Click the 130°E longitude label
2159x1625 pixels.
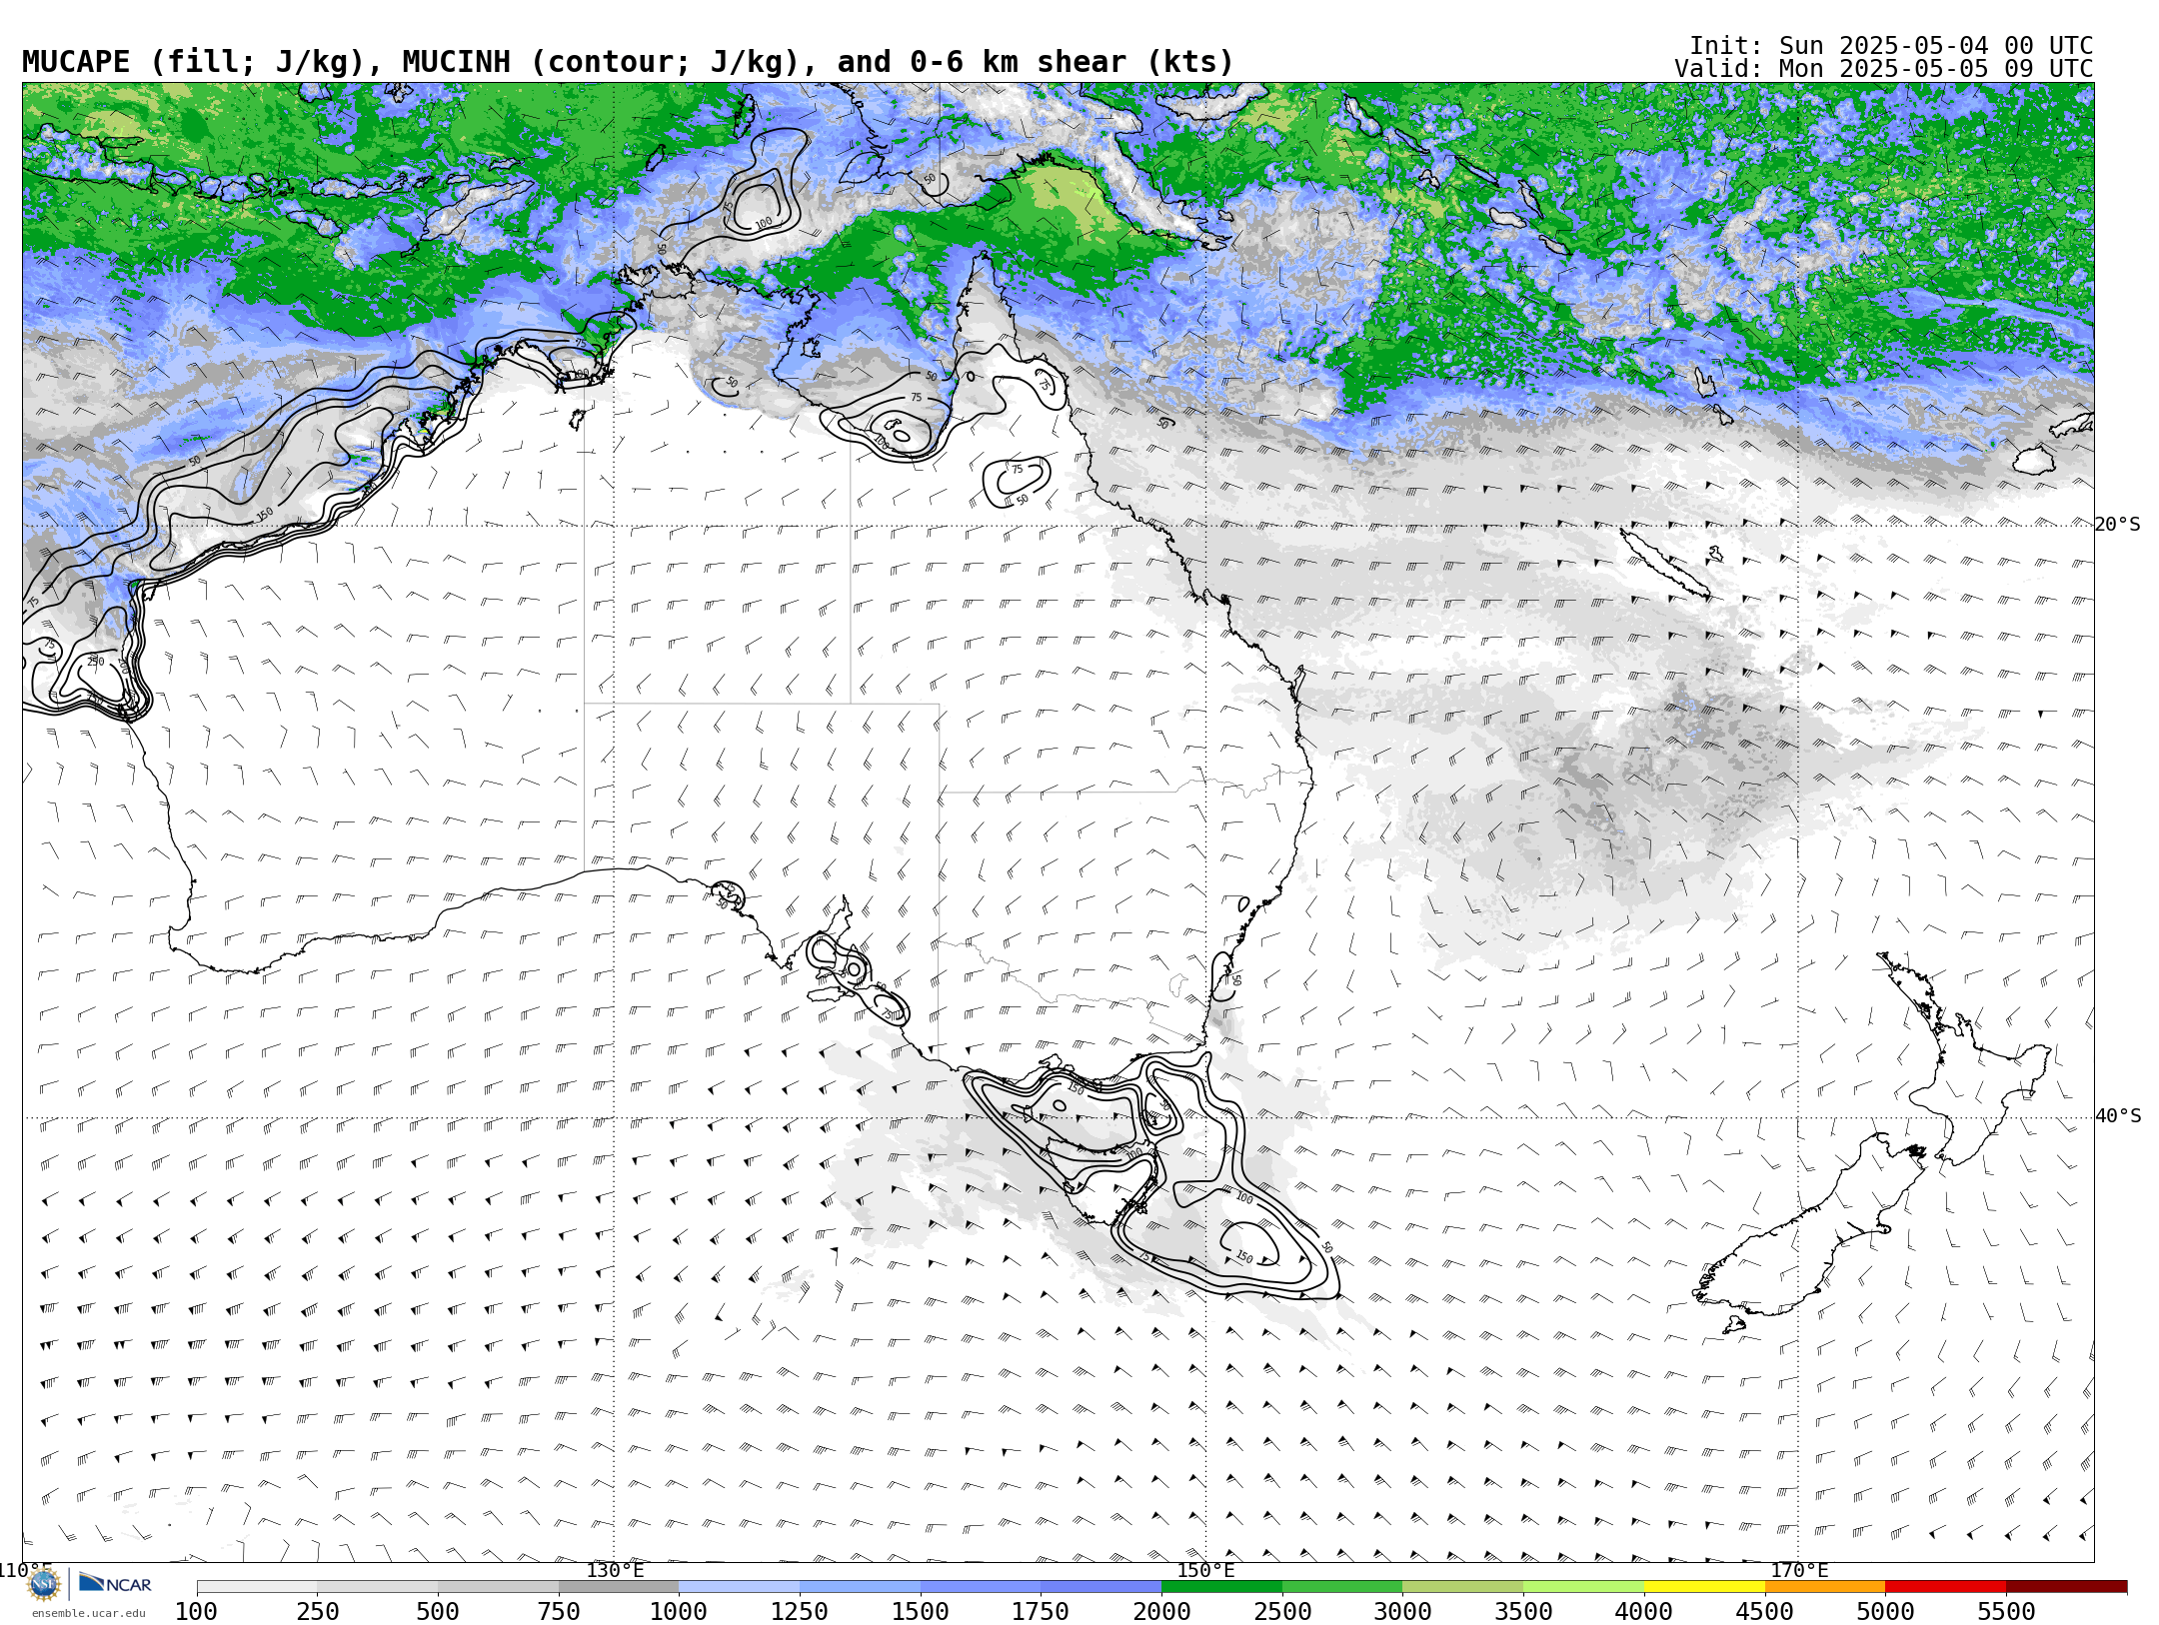click(x=615, y=1570)
